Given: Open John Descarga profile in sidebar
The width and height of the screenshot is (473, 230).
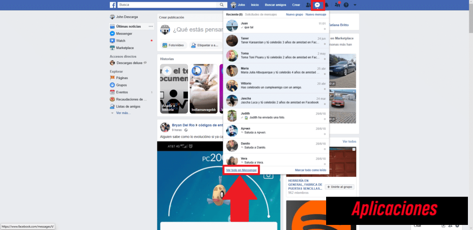Looking at the screenshot, I should [x=124, y=17].
